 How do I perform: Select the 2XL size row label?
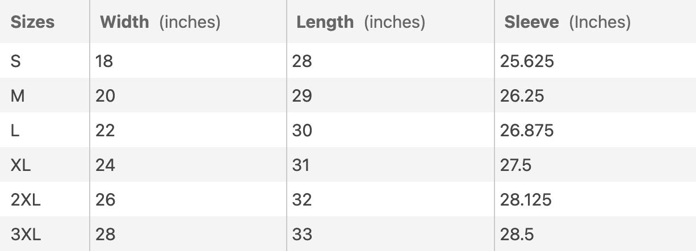(x=26, y=200)
